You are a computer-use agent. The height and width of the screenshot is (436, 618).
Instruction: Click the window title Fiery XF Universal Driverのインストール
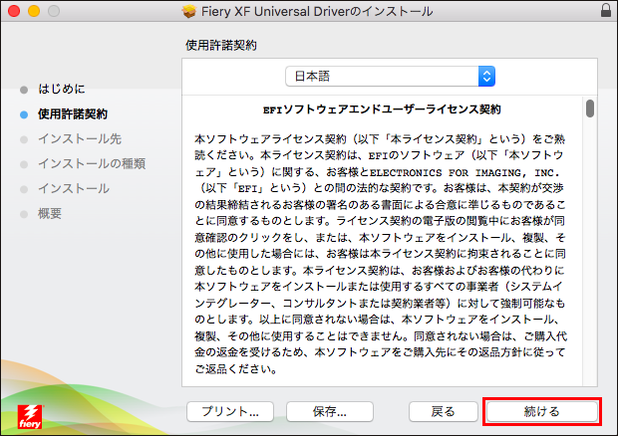(x=317, y=11)
